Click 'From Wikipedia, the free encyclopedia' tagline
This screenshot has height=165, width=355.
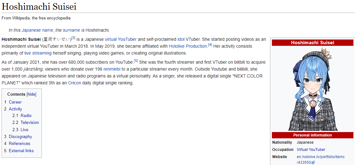click(36, 18)
